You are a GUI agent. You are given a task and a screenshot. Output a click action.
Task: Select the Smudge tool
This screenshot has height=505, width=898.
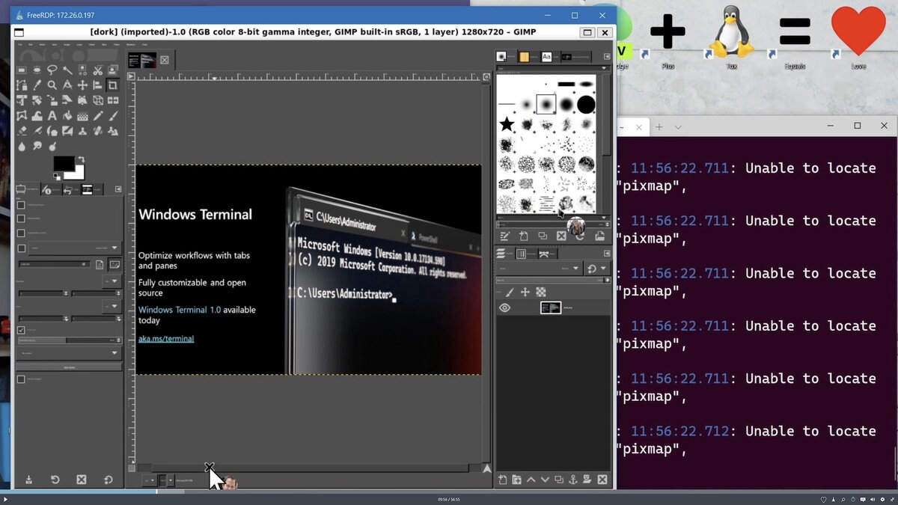tap(37, 147)
